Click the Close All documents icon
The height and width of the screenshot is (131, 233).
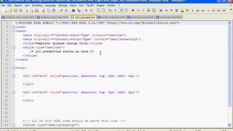pyautogui.click(x=32, y=11)
